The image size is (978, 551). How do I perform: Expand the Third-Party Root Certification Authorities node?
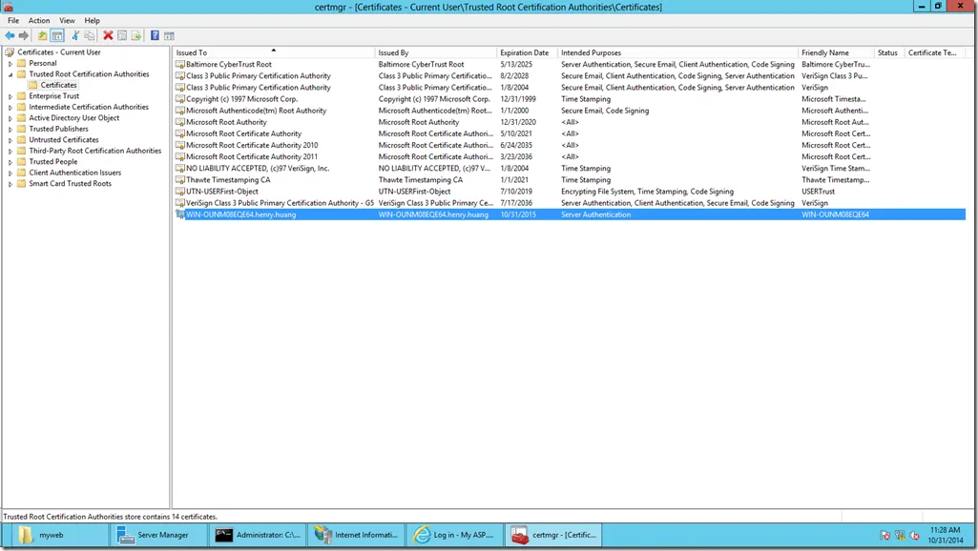coord(10,151)
